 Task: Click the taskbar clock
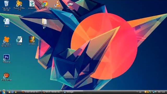[161, 92]
